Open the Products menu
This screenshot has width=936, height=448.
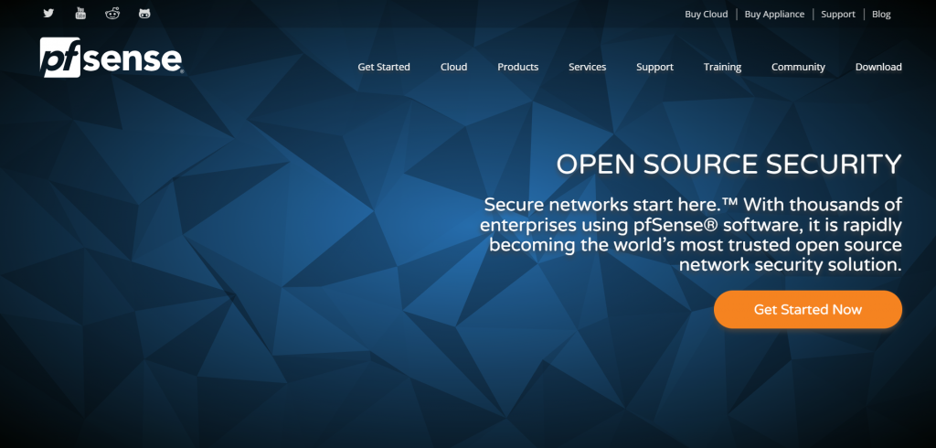[x=518, y=67]
